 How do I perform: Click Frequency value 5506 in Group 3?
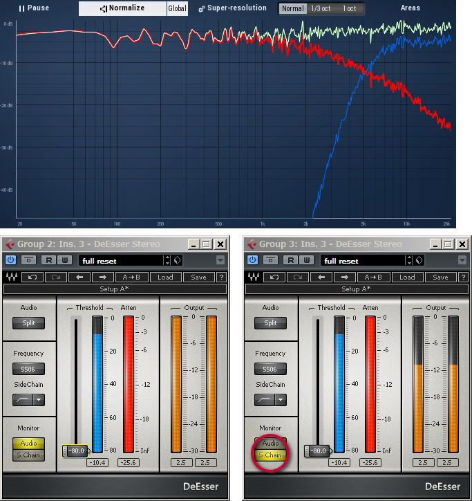pyautogui.click(x=270, y=369)
